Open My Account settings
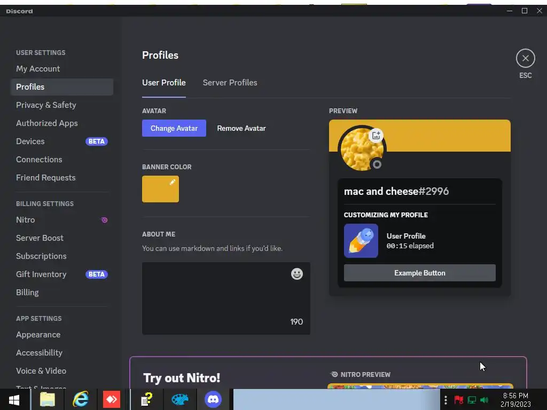547x410 pixels. (x=62, y=69)
